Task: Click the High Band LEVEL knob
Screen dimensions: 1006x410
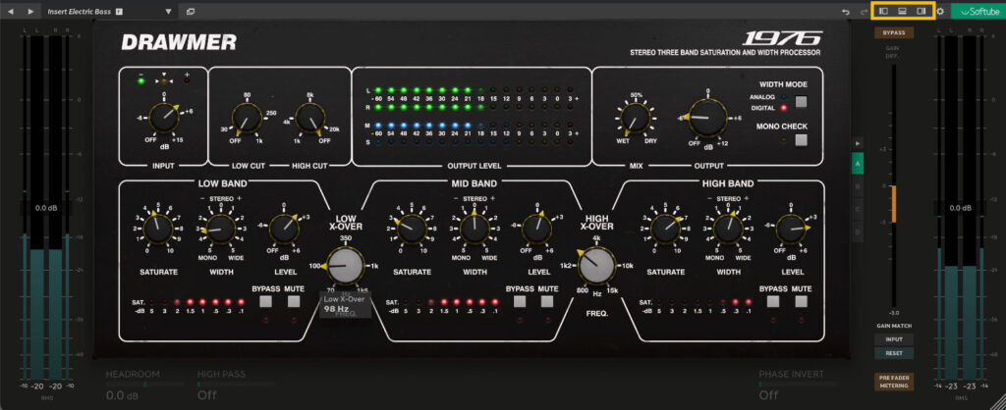Action: 793,229
